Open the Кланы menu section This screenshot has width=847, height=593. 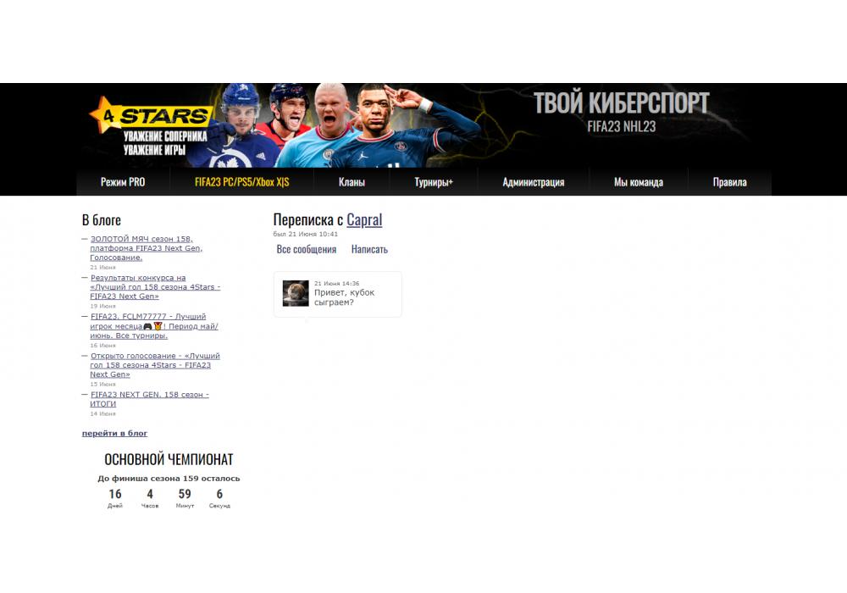(x=352, y=182)
